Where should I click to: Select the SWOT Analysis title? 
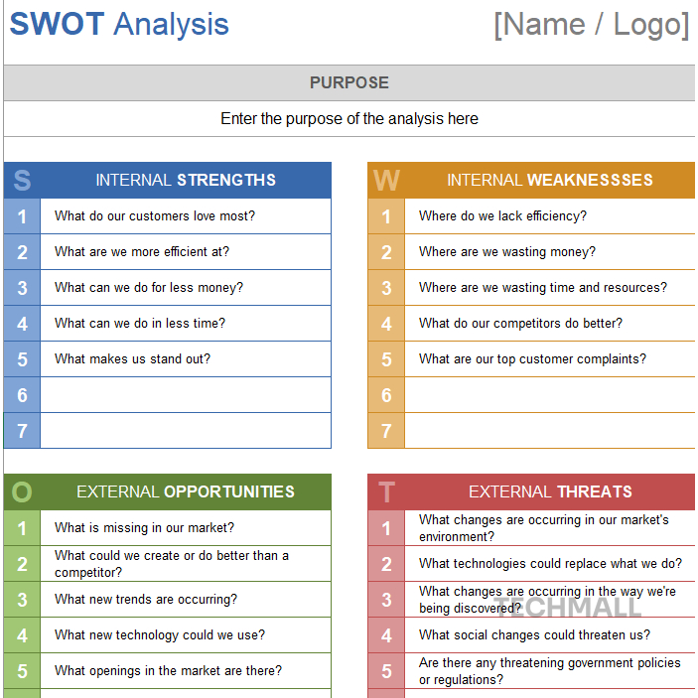pos(119,25)
